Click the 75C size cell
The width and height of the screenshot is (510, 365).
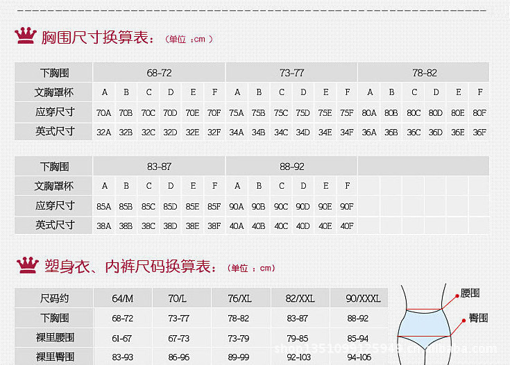coord(281,112)
